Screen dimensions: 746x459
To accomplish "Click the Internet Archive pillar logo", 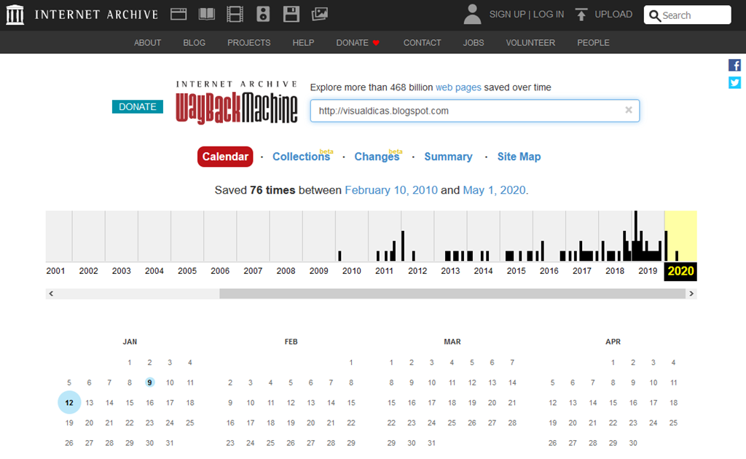I will [15, 15].
